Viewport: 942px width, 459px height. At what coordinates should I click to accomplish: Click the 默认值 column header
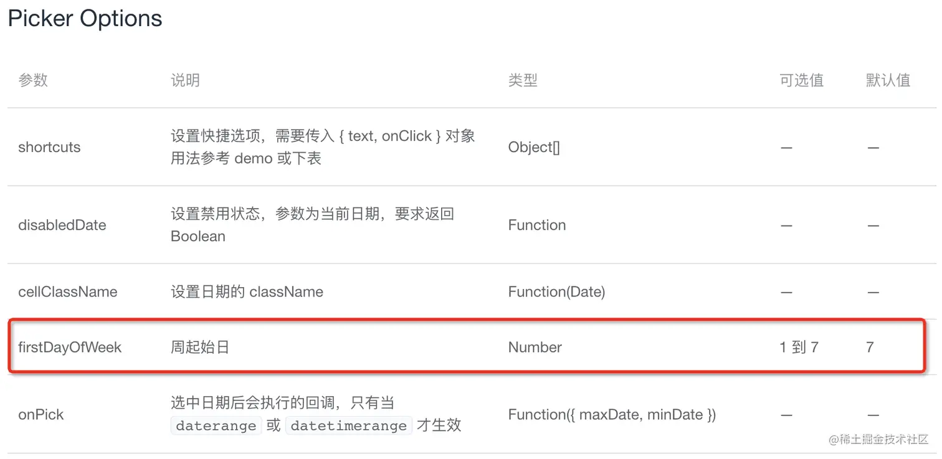888,80
